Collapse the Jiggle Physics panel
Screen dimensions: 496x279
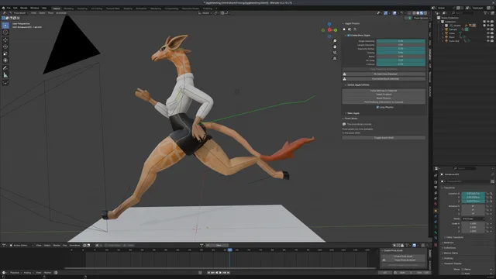(343, 23)
